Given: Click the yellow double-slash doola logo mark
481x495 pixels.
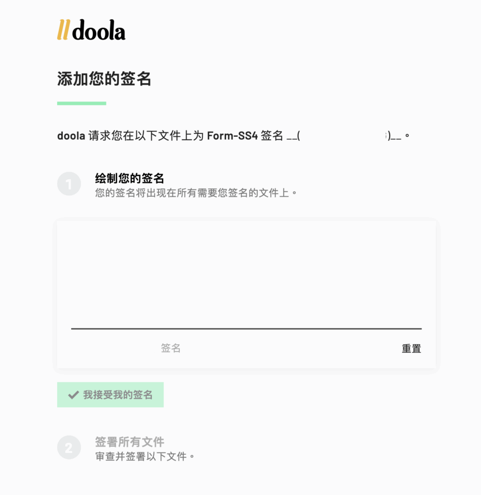Looking at the screenshot, I should (64, 30).
